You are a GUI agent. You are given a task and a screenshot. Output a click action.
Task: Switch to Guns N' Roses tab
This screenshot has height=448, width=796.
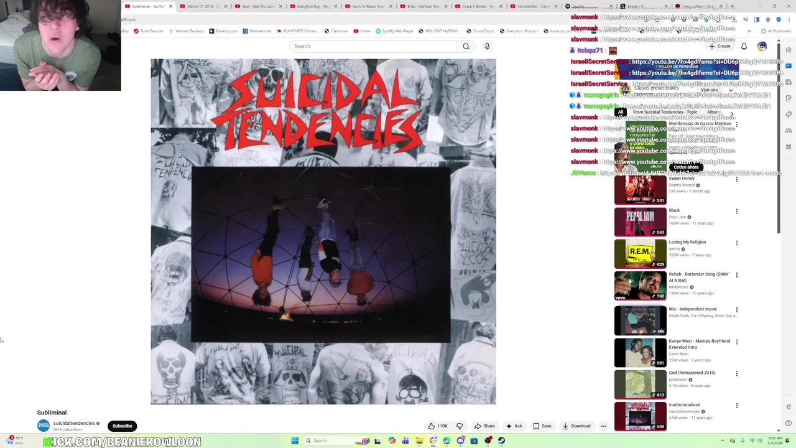click(369, 6)
